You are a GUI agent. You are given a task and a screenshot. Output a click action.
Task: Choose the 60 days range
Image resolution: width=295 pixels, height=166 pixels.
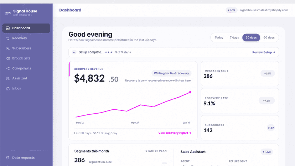[269, 37]
